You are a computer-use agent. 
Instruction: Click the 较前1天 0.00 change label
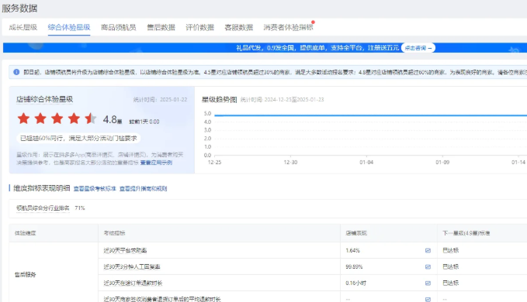144,122
